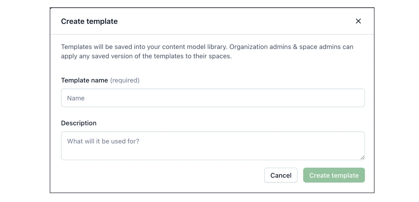
Task: Click the "Template name" field label
Action: 84,80
